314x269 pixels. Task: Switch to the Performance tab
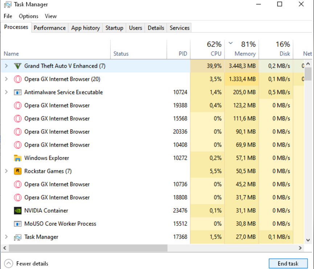(50, 28)
